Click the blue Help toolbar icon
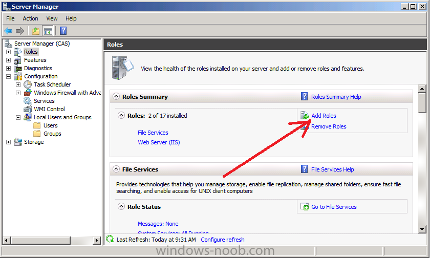The height and width of the screenshot is (258, 430). 63,31
